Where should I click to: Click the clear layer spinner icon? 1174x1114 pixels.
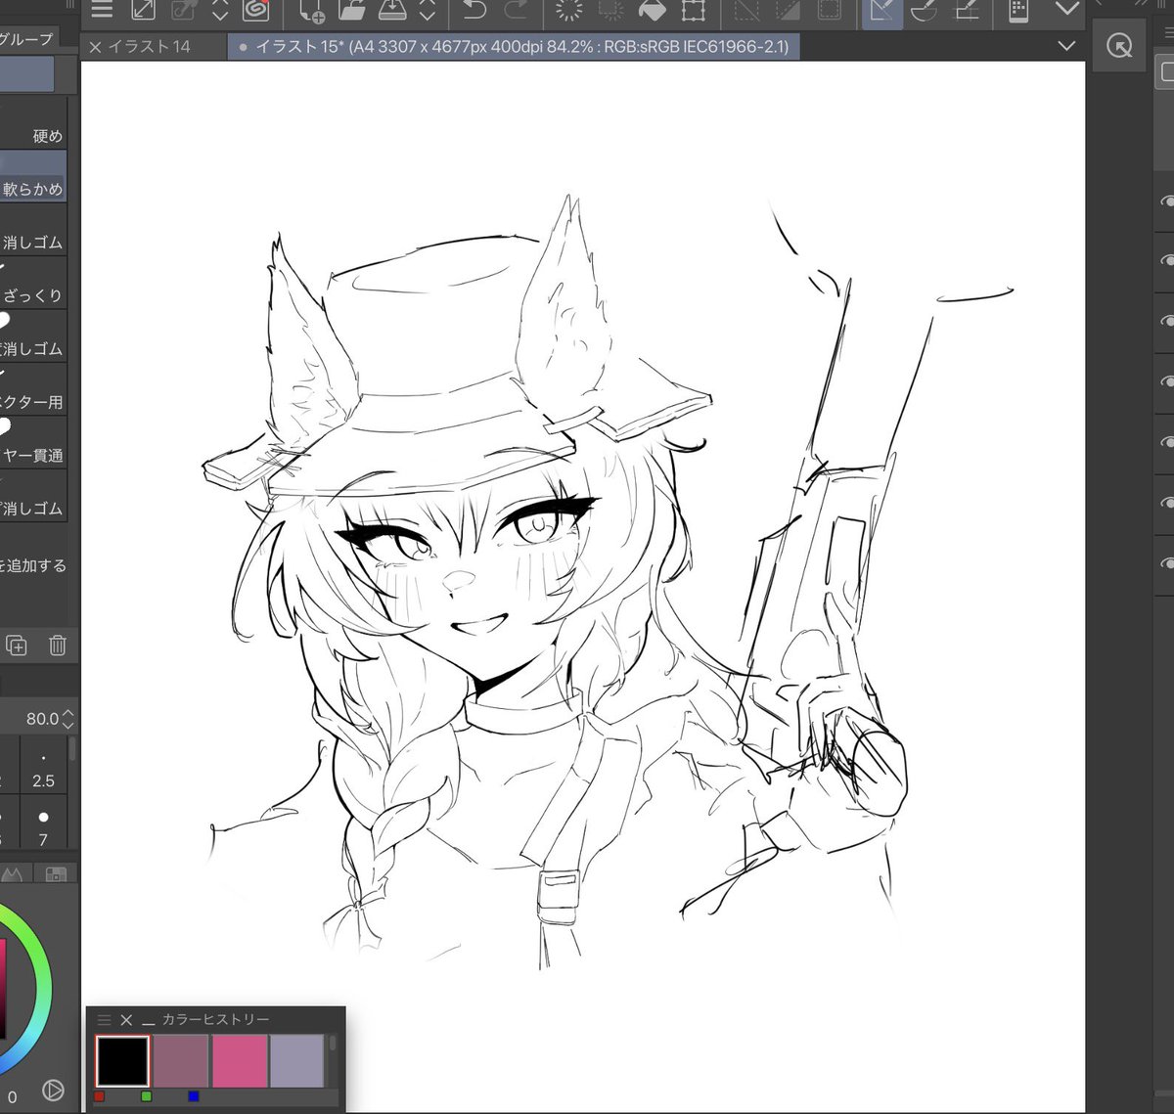pyautogui.click(x=569, y=10)
